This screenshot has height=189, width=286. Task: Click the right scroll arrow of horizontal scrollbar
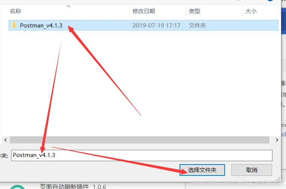(x=277, y=140)
